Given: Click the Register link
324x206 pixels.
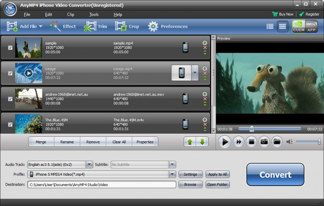Looking at the screenshot, I should tap(309, 14).
